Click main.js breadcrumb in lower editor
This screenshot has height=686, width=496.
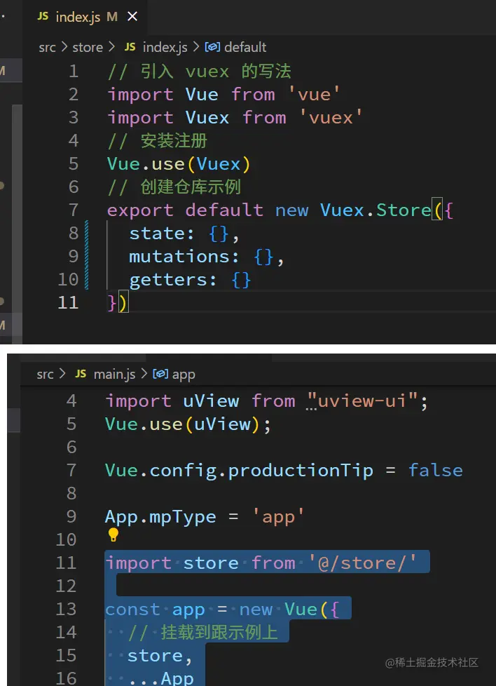coord(114,374)
